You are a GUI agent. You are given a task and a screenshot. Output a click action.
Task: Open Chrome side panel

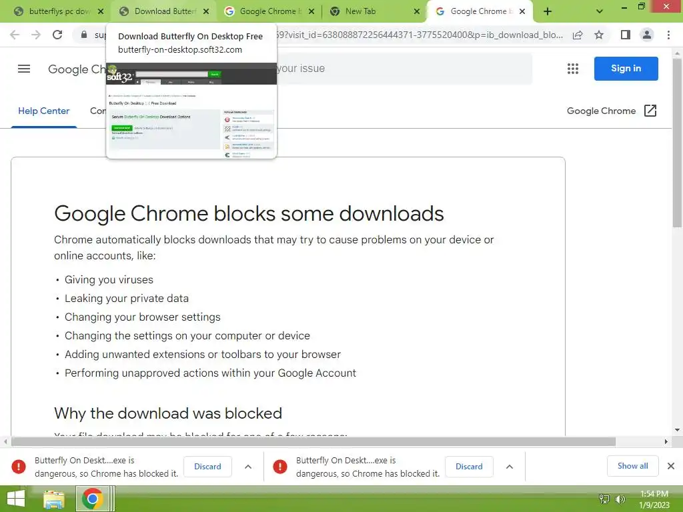626,35
